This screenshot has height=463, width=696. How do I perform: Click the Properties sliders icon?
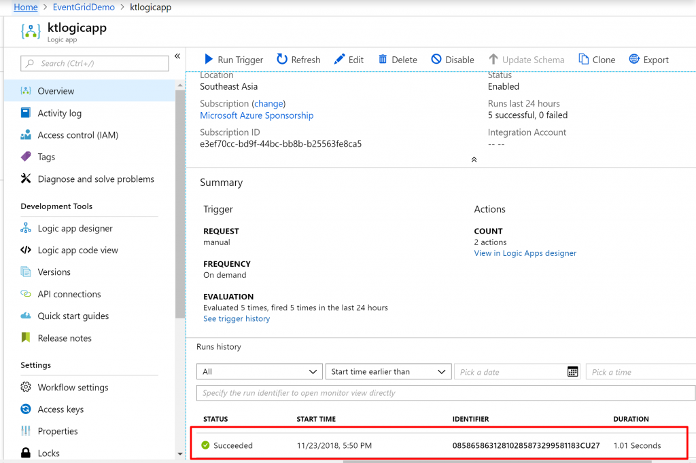pos(26,430)
